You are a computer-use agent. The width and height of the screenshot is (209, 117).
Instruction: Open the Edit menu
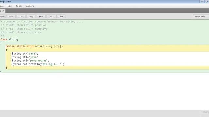click(x=9, y=6)
